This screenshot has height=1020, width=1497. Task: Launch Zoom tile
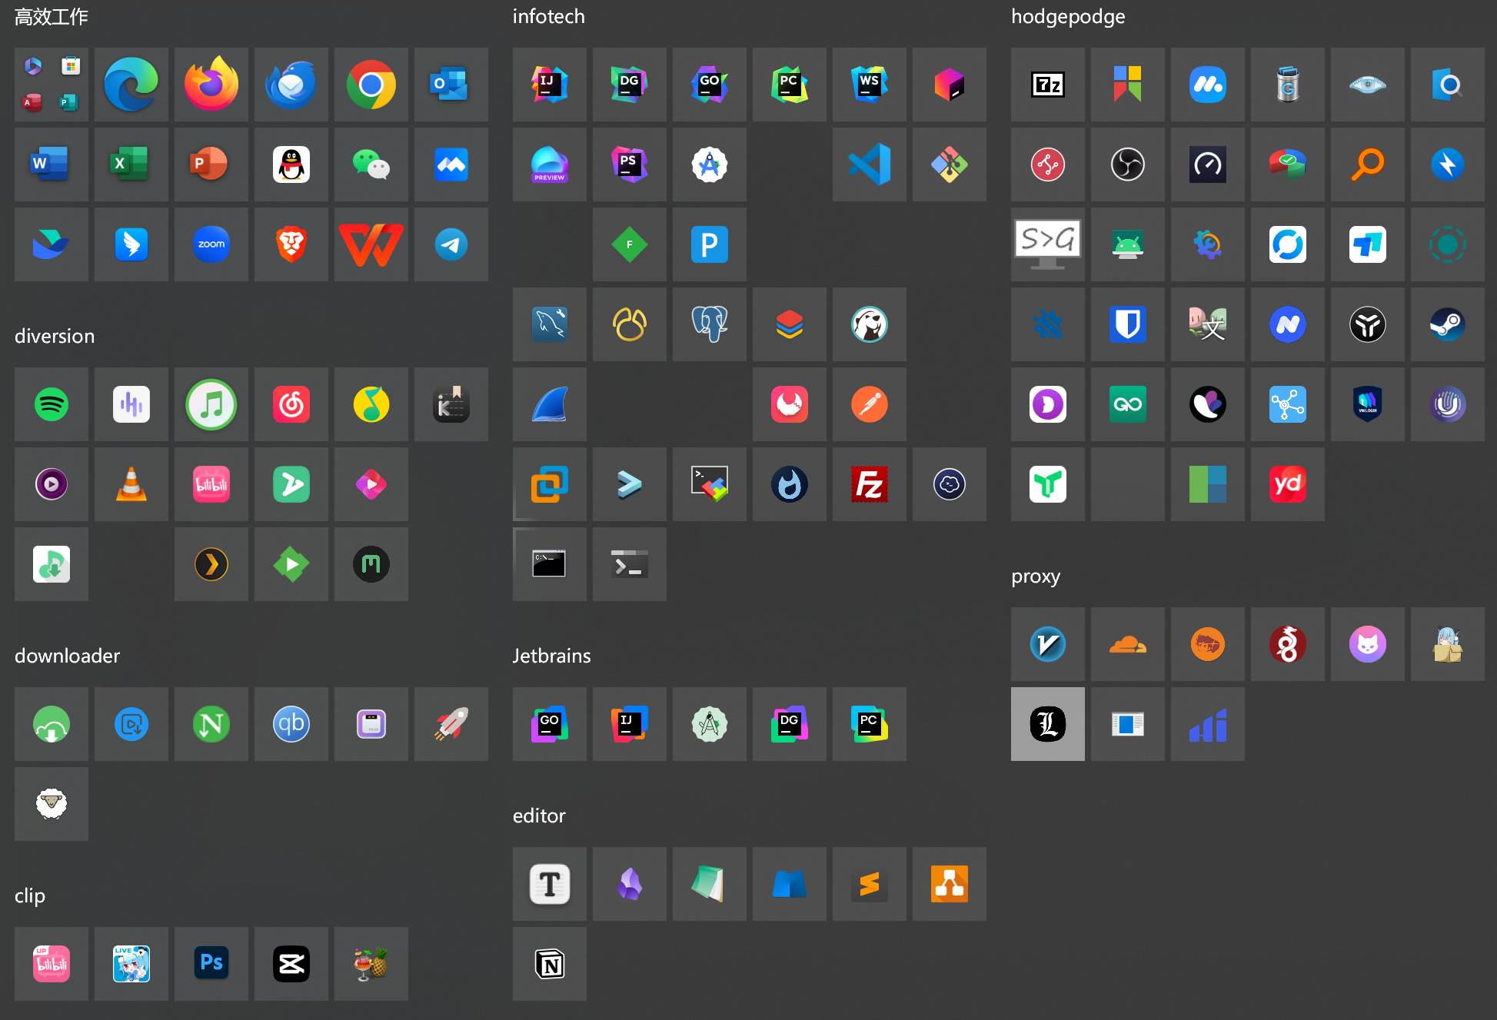(x=211, y=244)
